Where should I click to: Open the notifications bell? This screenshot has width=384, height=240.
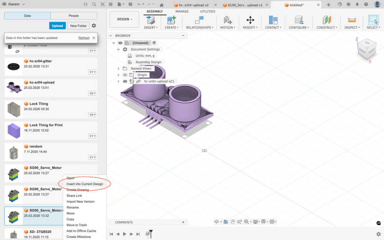[357, 4]
